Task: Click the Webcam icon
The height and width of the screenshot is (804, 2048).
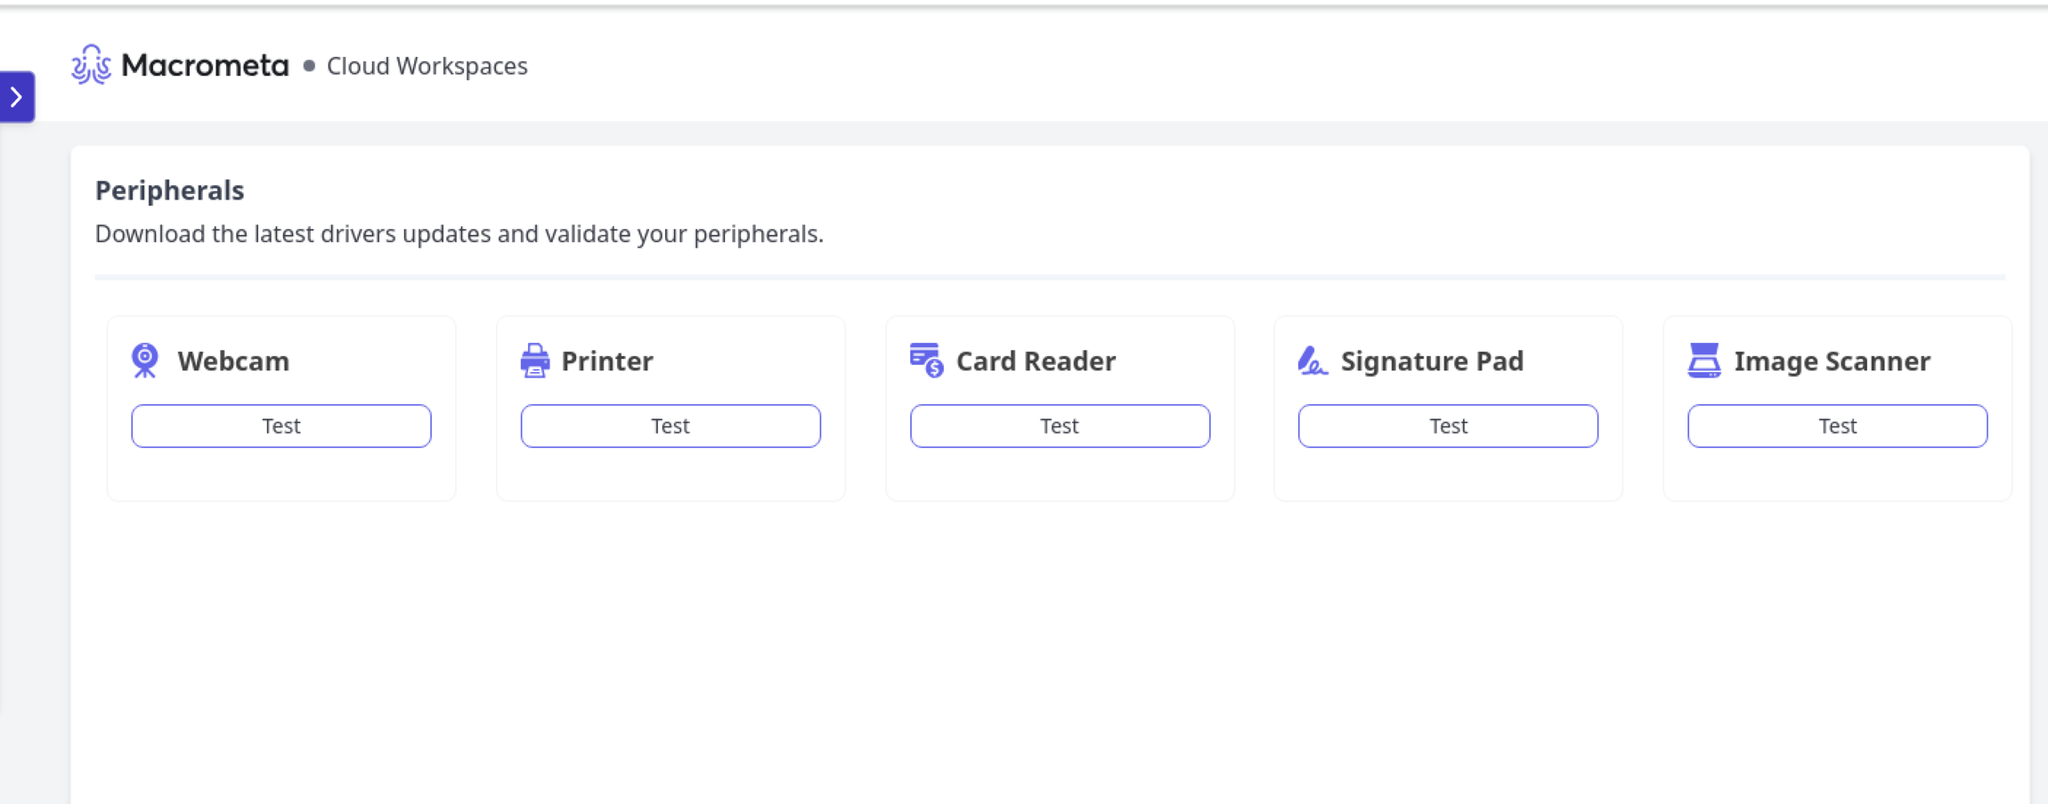Action: tap(145, 361)
